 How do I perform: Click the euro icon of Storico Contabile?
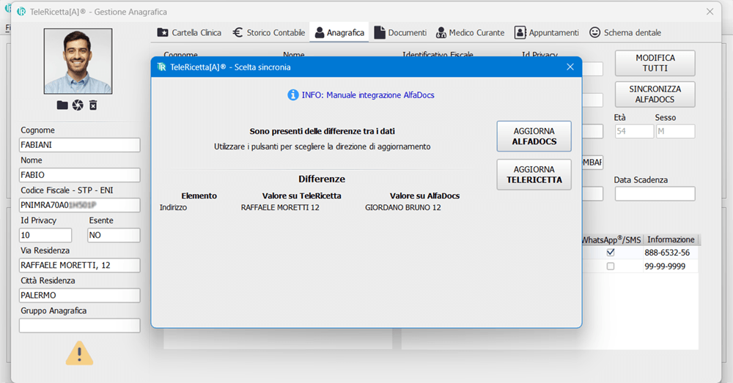click(x=237, y=32)
